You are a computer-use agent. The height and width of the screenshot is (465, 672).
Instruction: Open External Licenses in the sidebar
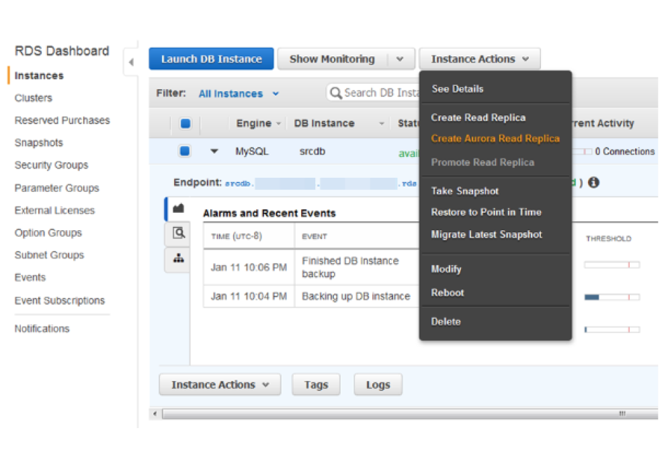click(54, 211)
